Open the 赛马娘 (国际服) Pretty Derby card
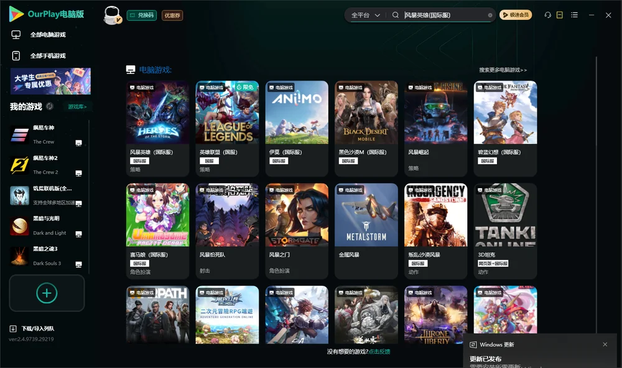The image size is (622, 368). click(x=157, y=231)
